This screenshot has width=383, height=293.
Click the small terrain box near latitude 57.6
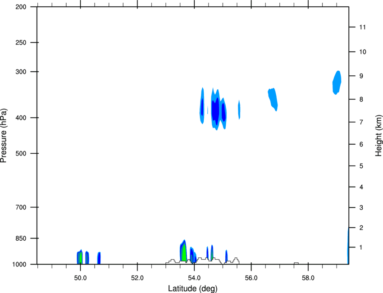(x=296, y=263)
